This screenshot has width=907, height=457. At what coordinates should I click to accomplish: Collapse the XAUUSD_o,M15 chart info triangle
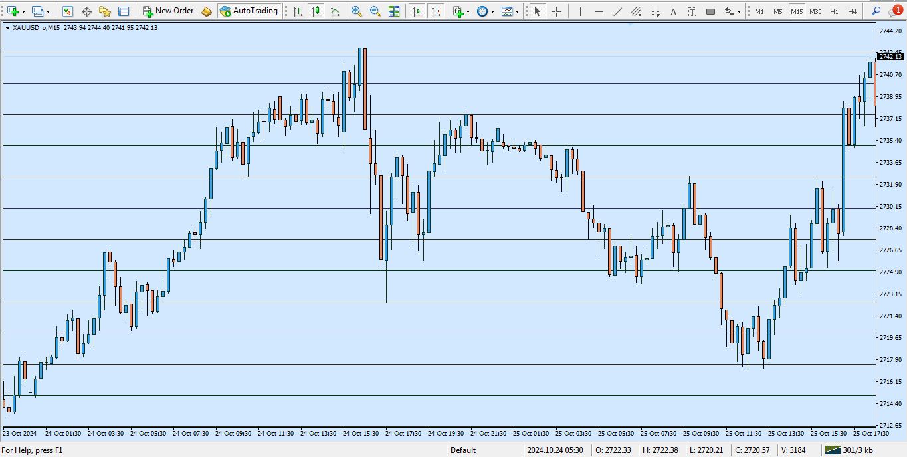(7, 27)
